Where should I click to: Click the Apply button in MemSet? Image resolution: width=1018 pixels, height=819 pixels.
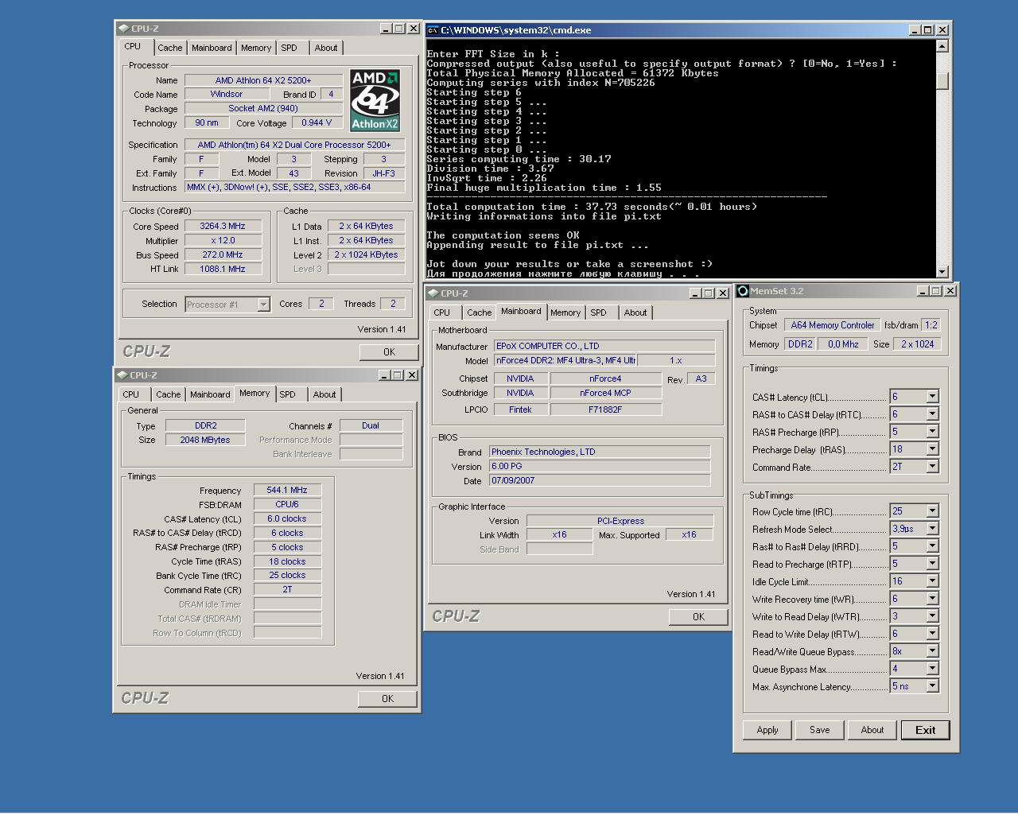click(767, 730)
